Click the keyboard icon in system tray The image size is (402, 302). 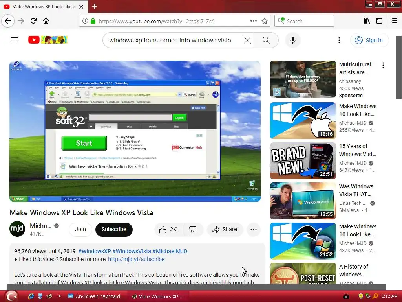click(x=346, y=296)
